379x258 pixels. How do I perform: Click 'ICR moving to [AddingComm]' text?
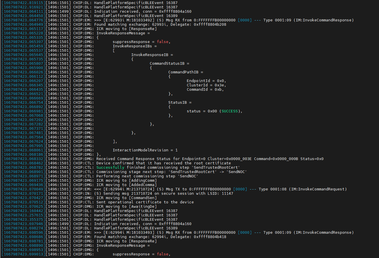pyautogui.click(x=127, y=180)
